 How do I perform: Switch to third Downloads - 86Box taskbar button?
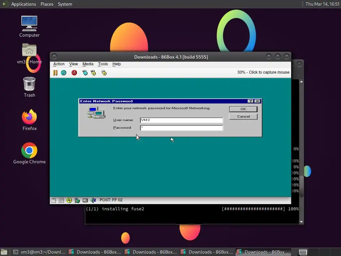click(207, 252)
